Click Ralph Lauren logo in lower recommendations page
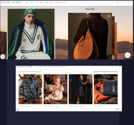Screen dimensions: 134x125 [x=24, y=67]
